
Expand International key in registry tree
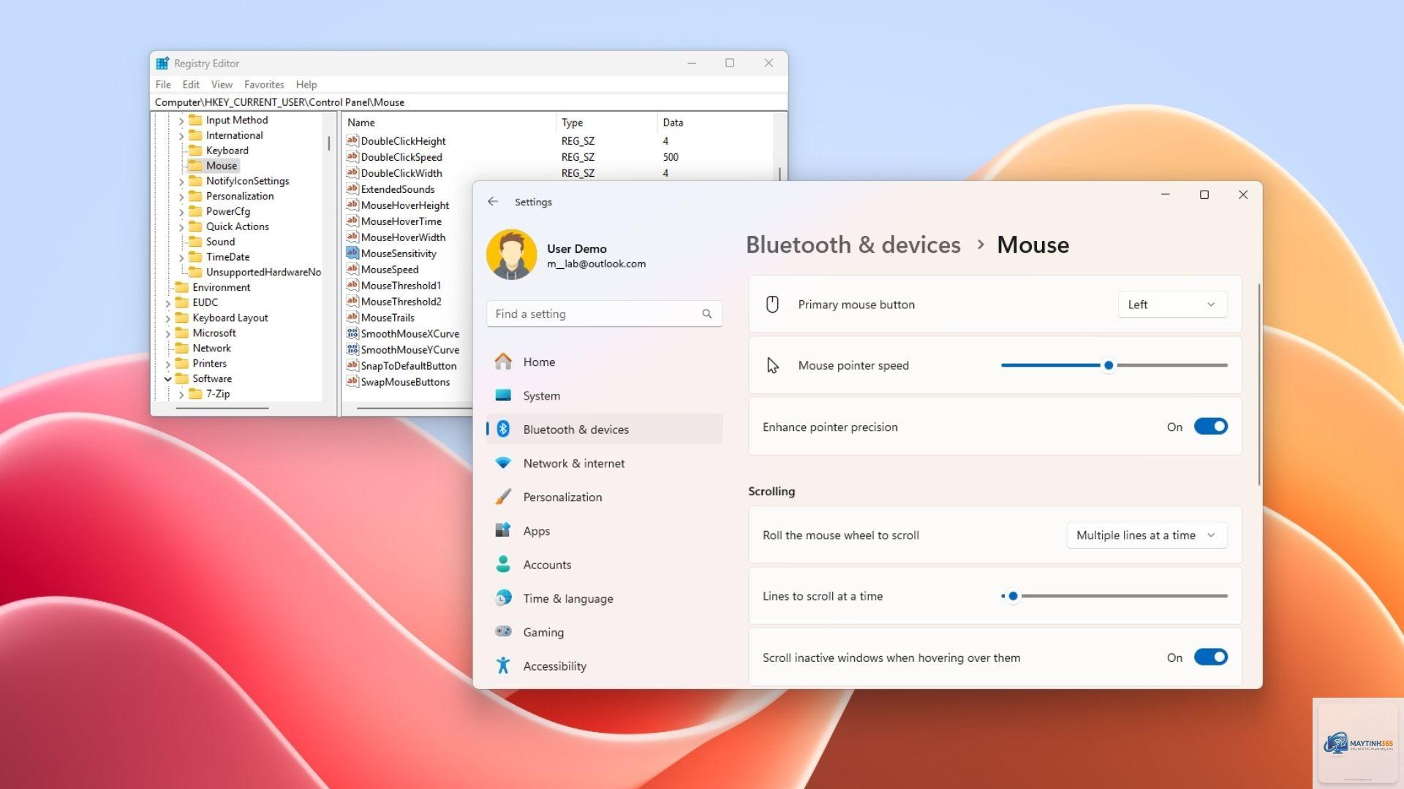pyautogui.click(x=181, y=136)
